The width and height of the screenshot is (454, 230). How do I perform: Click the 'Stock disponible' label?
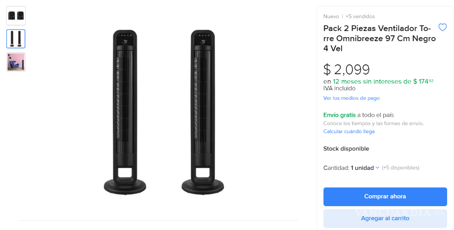click(346, 148)
